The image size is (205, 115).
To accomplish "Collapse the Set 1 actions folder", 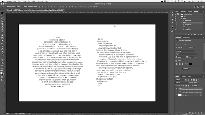I will [180, 16].
